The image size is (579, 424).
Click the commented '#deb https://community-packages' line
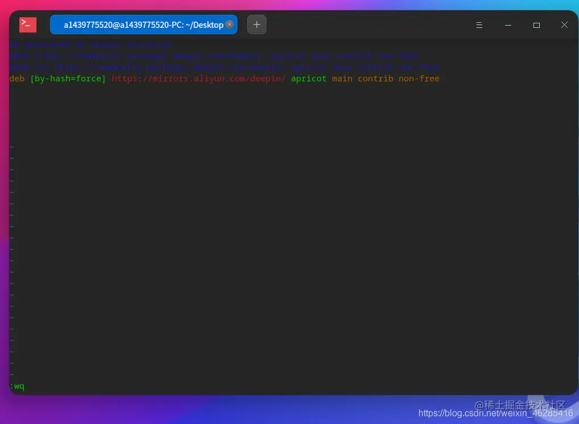pyautogui.click(x=214, y=56)
